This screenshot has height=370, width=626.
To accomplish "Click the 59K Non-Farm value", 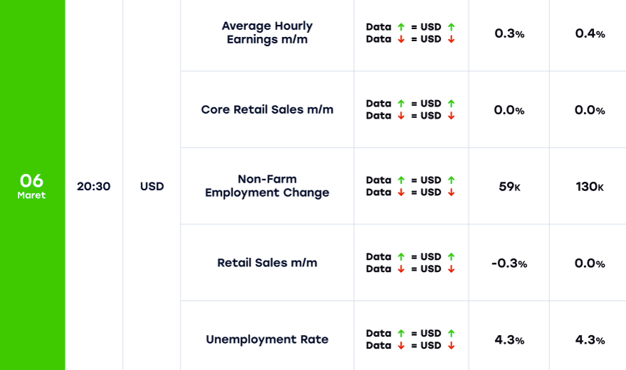I will tap(509, 187).
